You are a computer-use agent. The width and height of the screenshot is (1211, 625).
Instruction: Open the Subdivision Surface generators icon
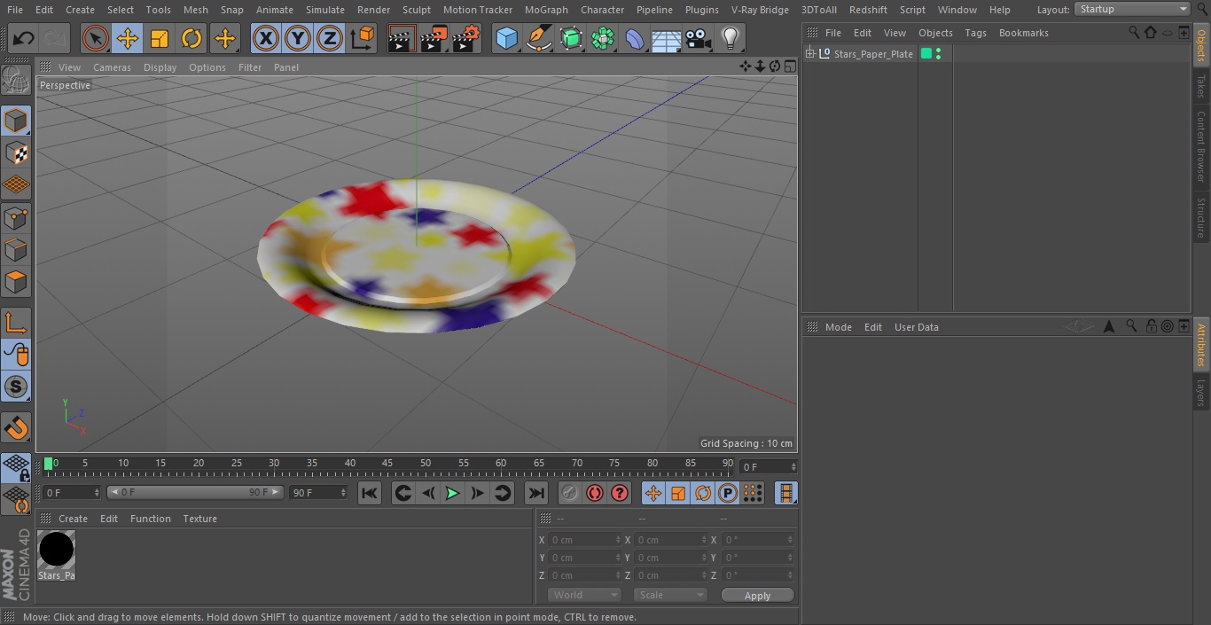(571, 38)
